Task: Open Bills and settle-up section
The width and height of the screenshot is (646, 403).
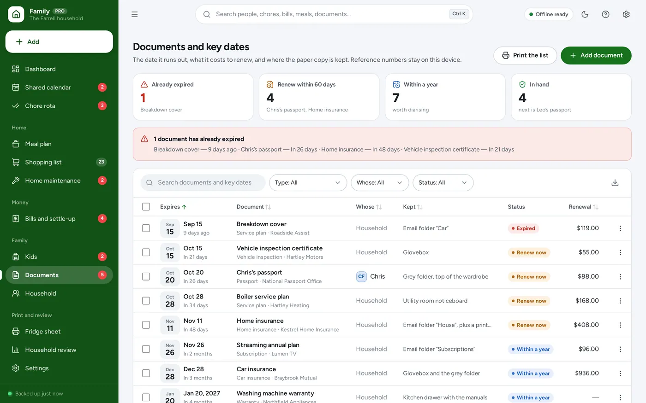Action: point(59,219)
